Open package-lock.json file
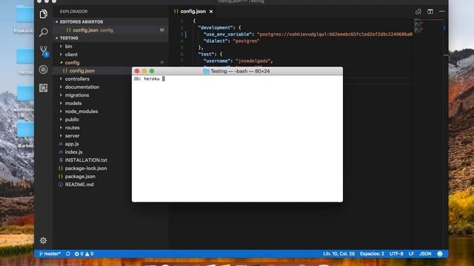This screenshot has width=474, height=266. click(x=86, y=168)
